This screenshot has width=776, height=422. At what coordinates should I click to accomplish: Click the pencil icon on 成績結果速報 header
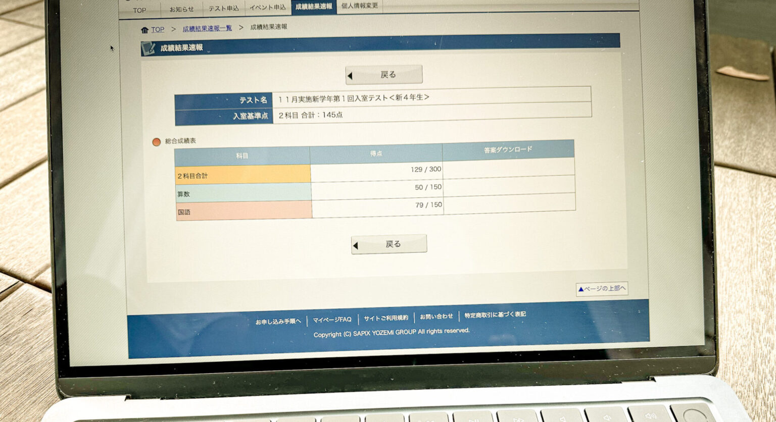149,47
